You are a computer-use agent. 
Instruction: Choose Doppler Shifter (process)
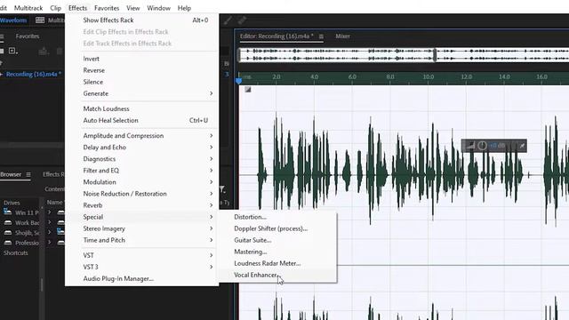(x=278, y=228)
